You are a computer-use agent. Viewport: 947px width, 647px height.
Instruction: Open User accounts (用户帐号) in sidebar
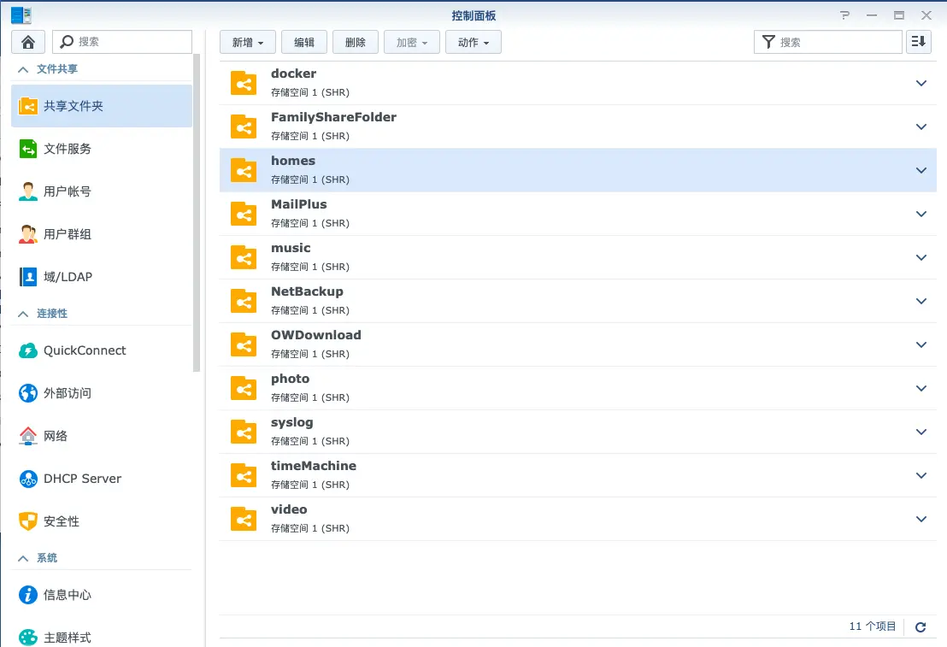pos(102,191)
